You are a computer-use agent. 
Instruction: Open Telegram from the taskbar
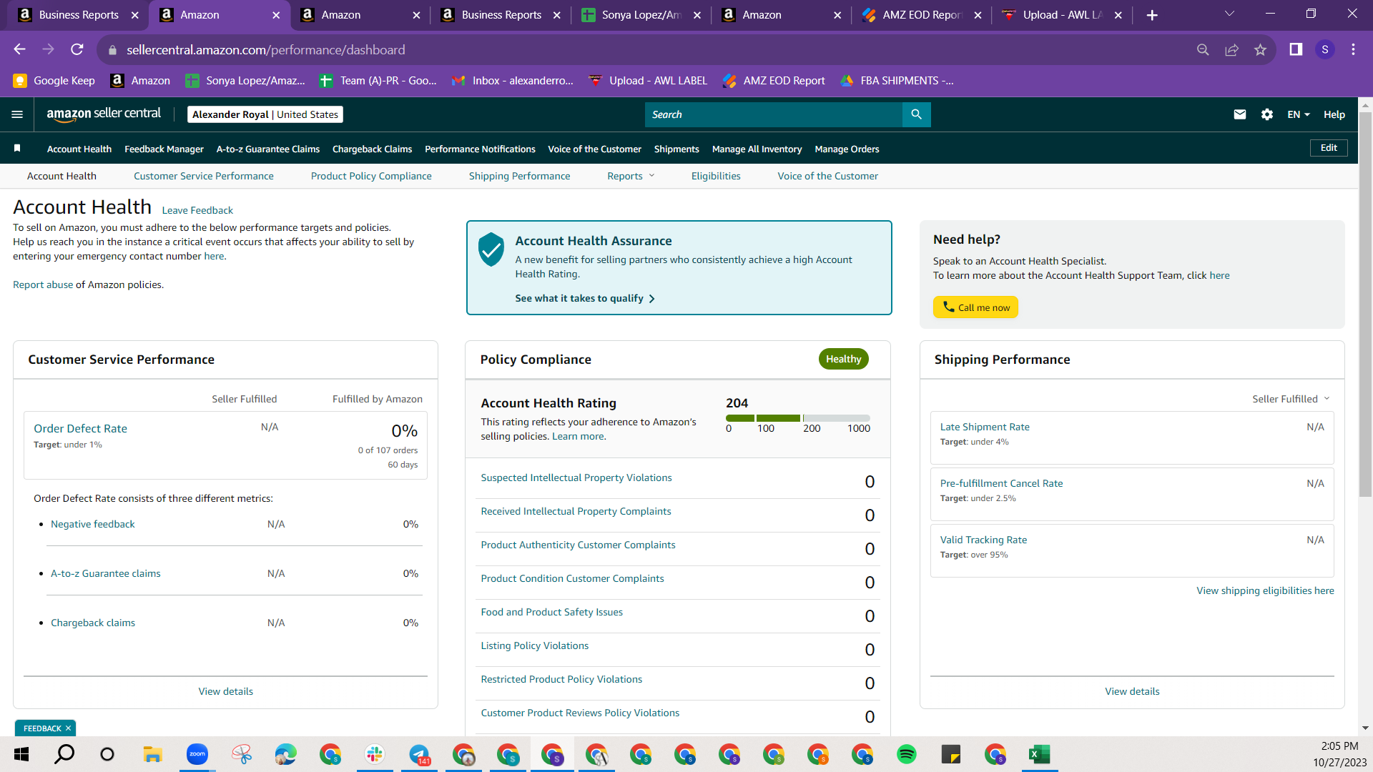419,754
